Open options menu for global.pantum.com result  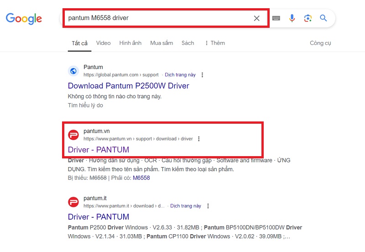[x=202, y=75]
